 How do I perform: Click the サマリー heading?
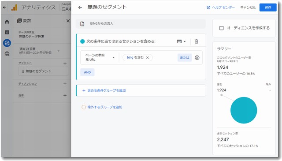pos(224,49)
